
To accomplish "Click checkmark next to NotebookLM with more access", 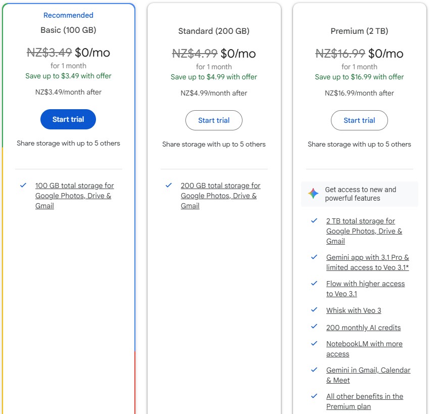I will pos(314,344).
